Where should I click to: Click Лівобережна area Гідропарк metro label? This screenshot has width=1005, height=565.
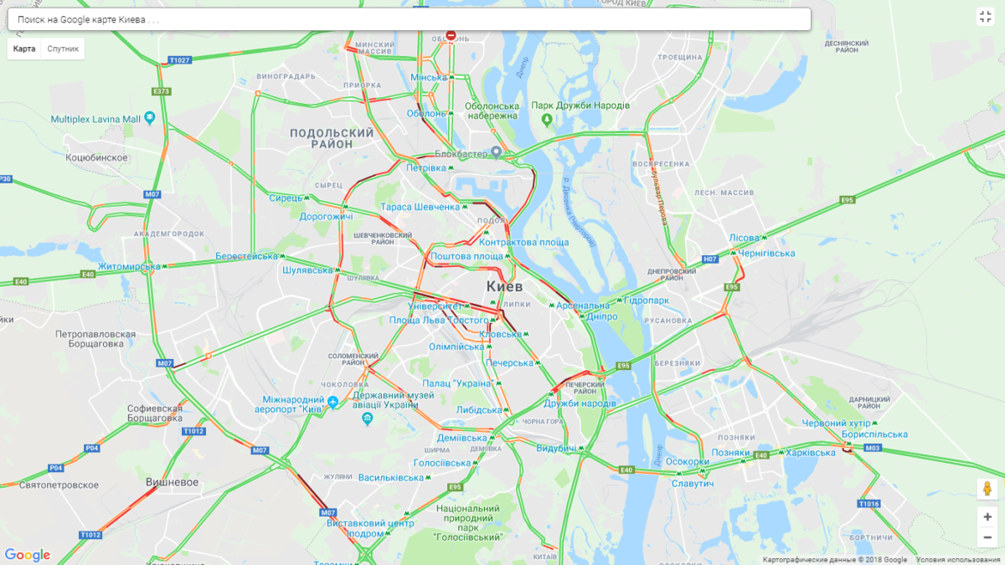click(x=647, y=300)
